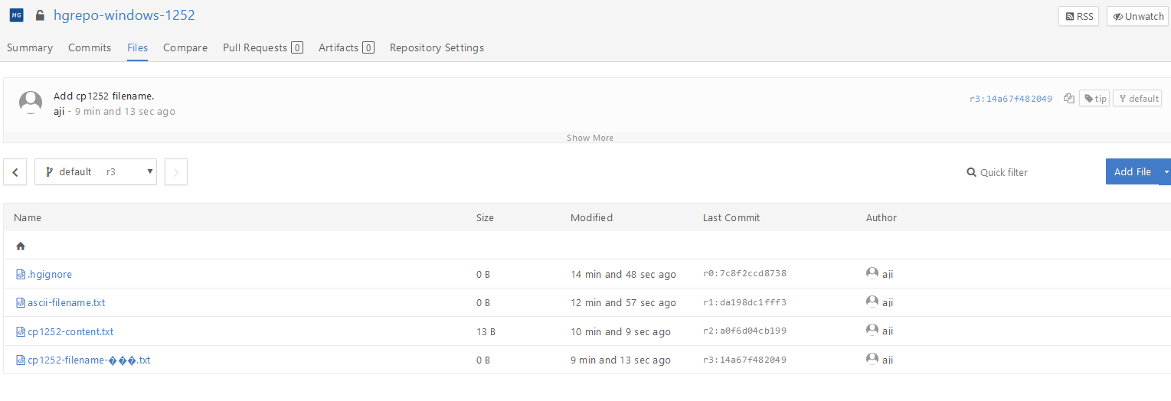Open commit r2:a0f6d04cb199 link
The image size is (1171, 401).
point(744,331)
